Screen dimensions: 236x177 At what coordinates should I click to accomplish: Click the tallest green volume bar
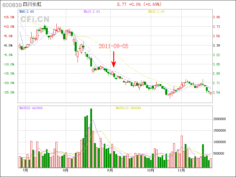click(91, 138)
